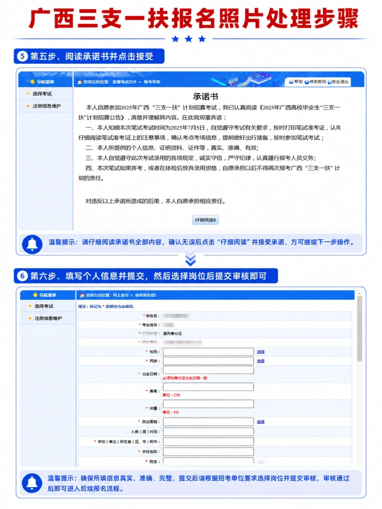
Task: Click the scrollbar up arrow in the form
Action: (x=360, y=294)
